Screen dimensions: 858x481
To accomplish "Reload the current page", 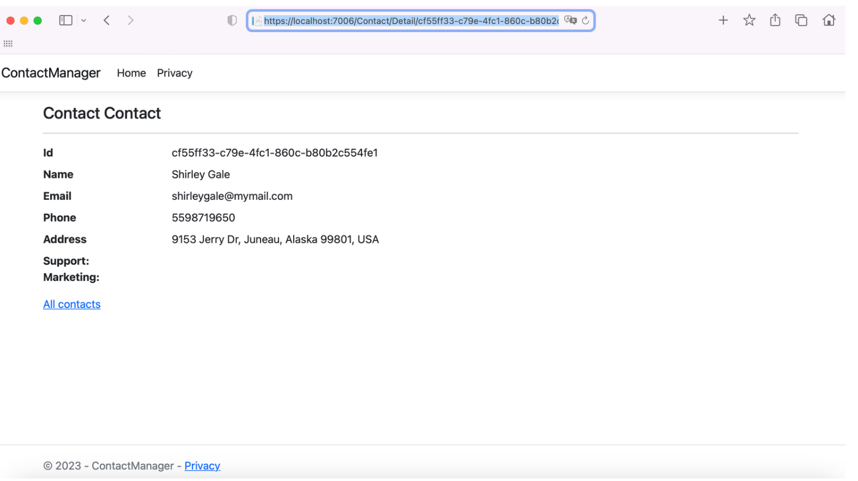I will point(586,20).
